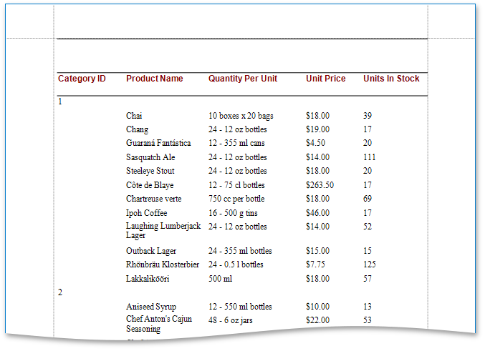Select the Product Name column header
The height and width of the screenshot is (351, 485).
pos(154,79)
